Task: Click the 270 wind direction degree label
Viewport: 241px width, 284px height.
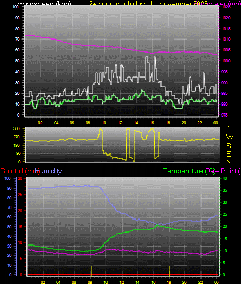Action: [16, 137]
